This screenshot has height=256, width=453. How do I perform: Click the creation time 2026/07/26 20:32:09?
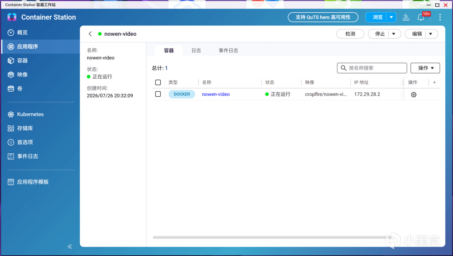[x=110, y=96]
